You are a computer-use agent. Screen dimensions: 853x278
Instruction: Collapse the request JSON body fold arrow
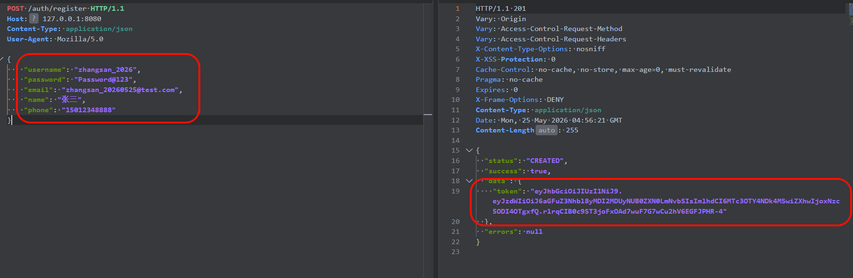click(2, 59)
